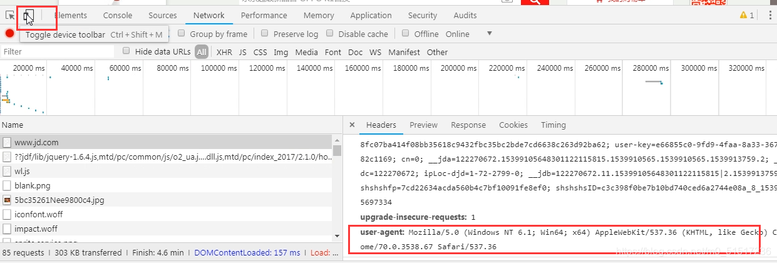Open the Online throttling dropdown arrow

490,33
